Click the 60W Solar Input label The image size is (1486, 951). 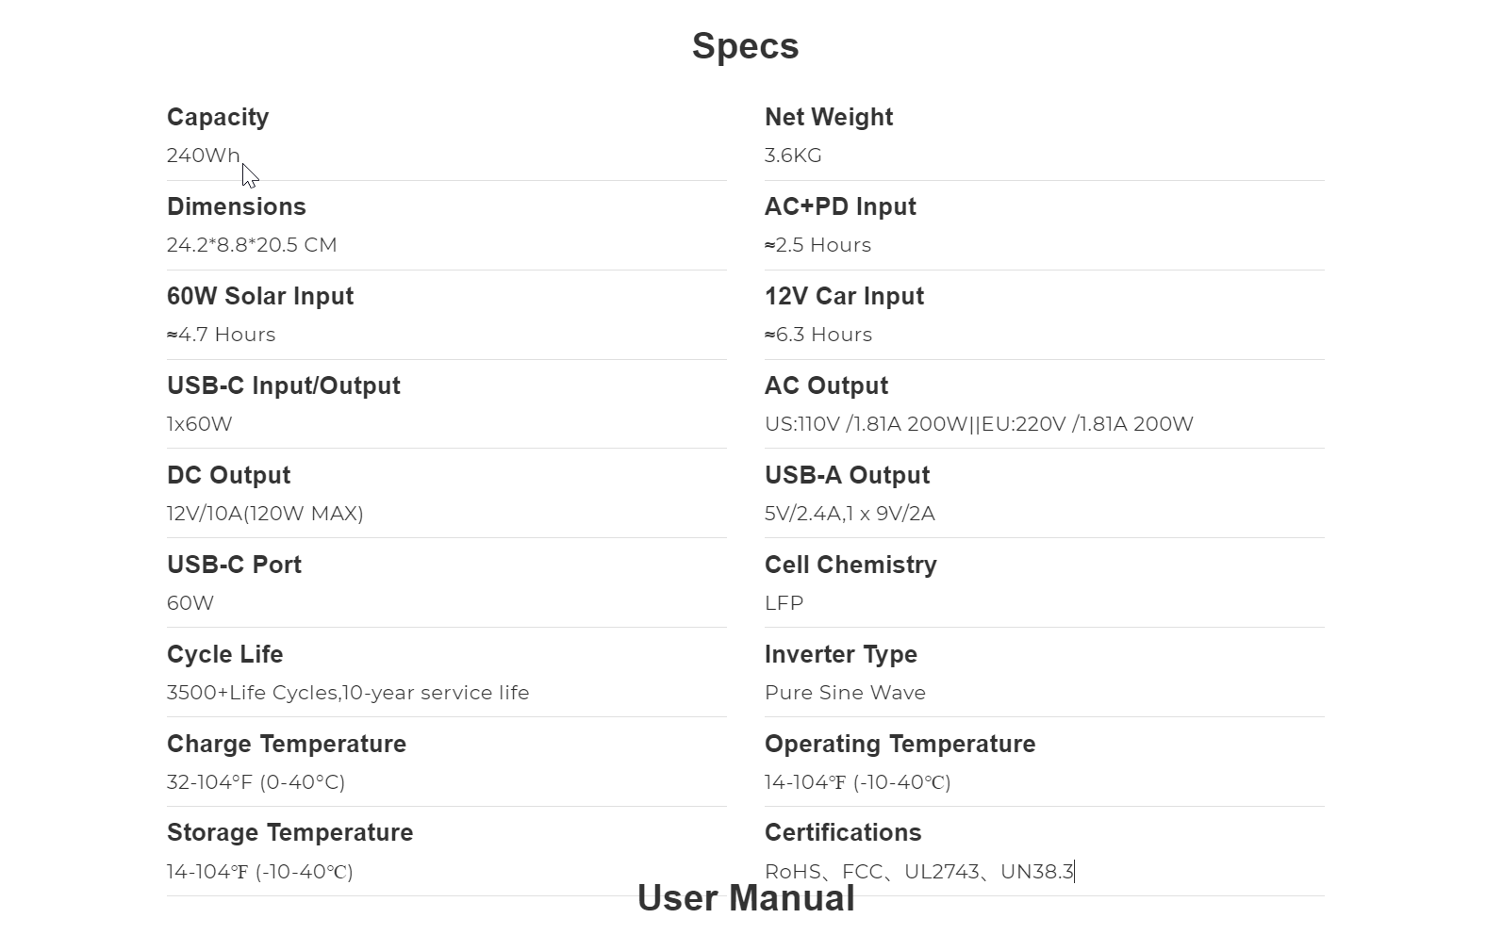click(260, 296)
